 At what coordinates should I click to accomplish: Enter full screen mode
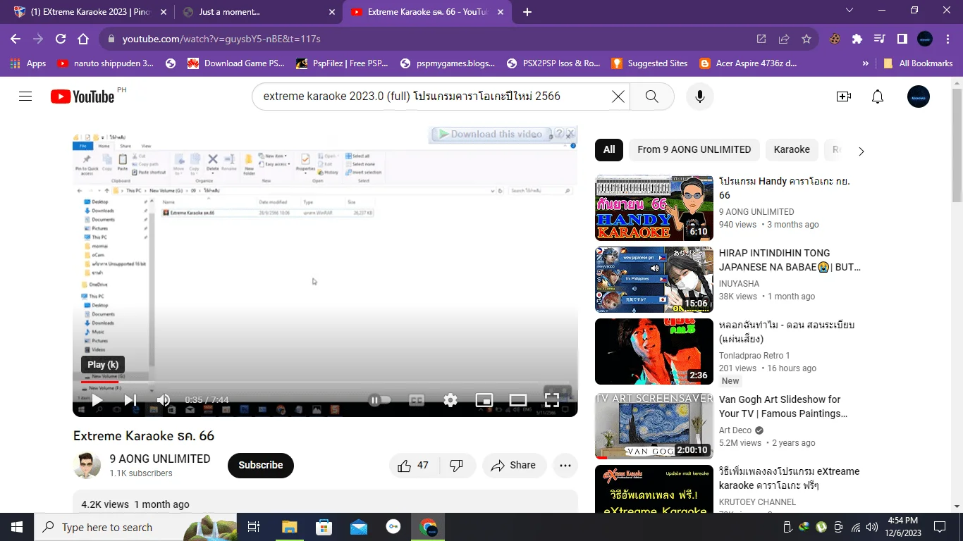(x=552, y=400)
